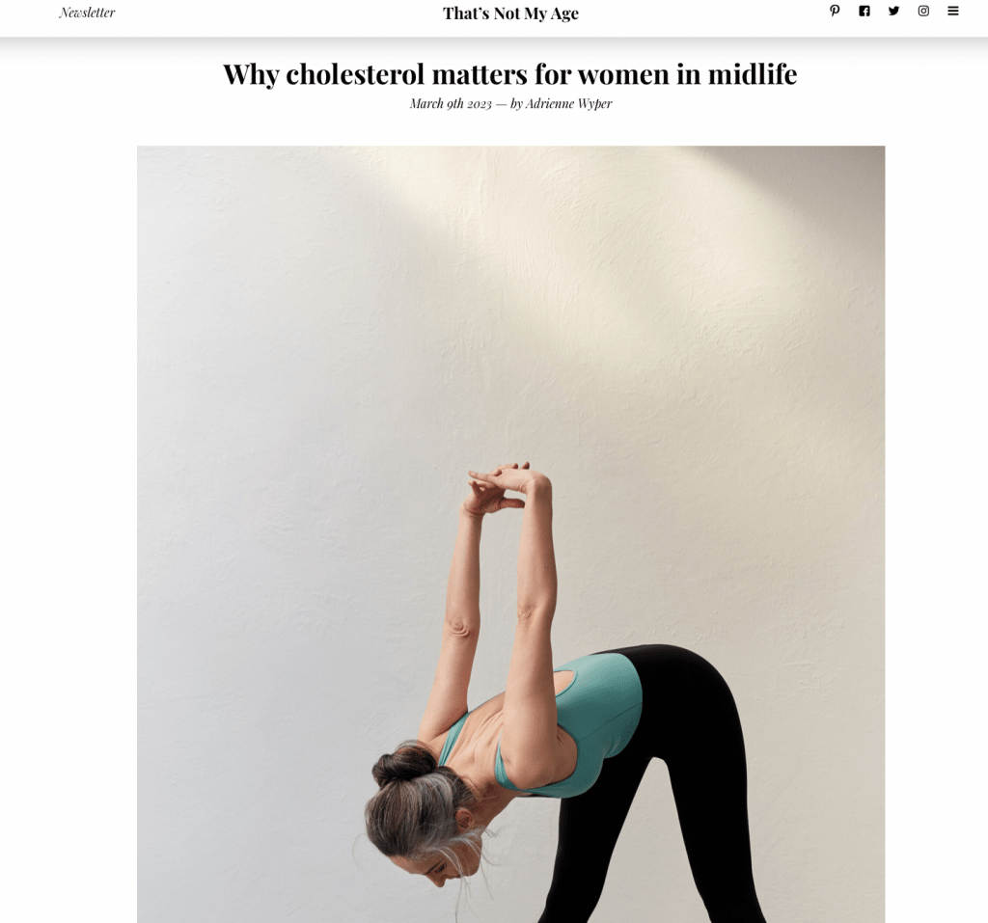Click the March 9th 2023 date

click(451, 104)
